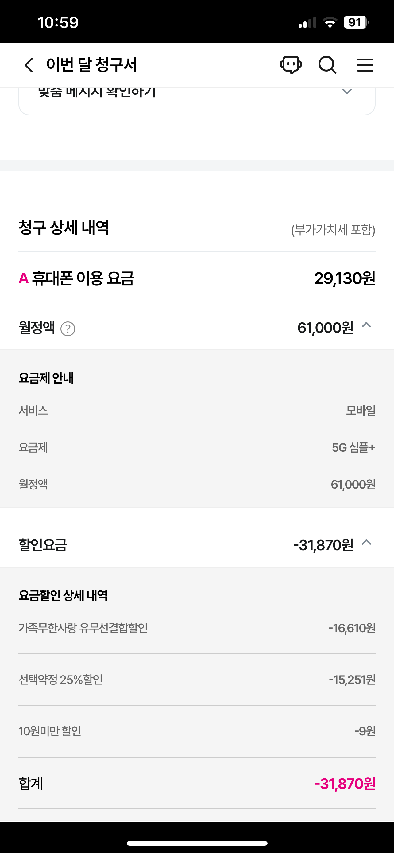Collapse the 월정액 61,000원 section
The height and width of the screenshot is (853, 394).
(366, 325)
